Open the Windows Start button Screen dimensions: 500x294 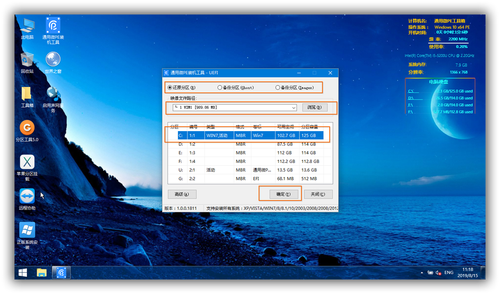point(23,273)
